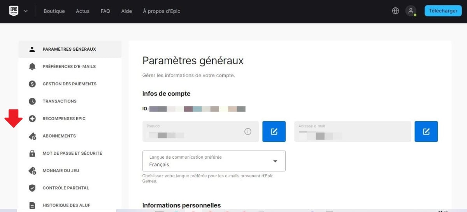467x212 pixels.
Task: Open Gestion des paiements dollar icon
Action: pos(32,84)
